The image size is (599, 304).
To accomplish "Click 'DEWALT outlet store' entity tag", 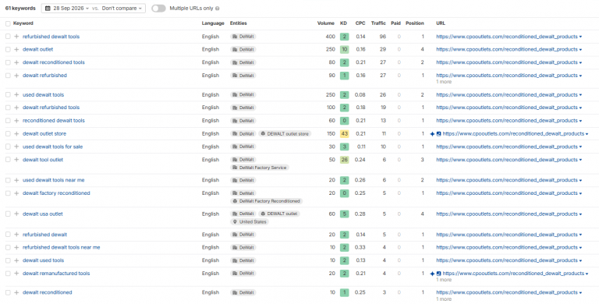I will (285, 134).
